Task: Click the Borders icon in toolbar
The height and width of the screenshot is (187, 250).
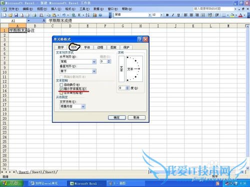Action: point(224,15)
